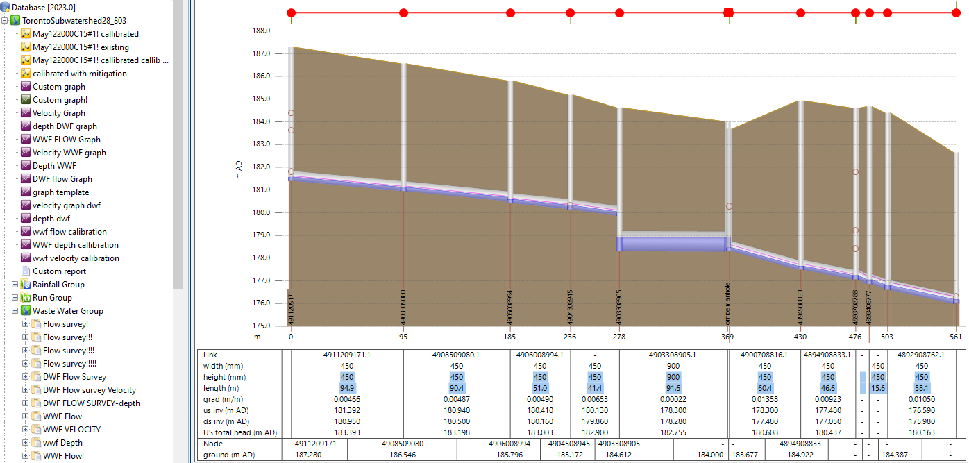Select calibrated with mitigation network icon
Viewport: 969px width, 463px height.
(26, 74)
